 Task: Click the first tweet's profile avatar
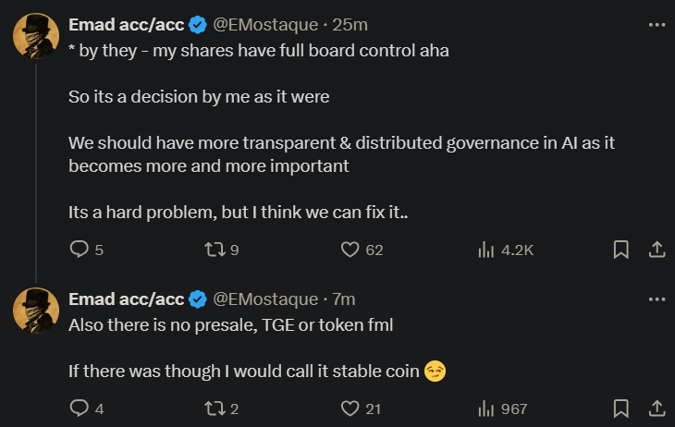click(x=36, y=36)
